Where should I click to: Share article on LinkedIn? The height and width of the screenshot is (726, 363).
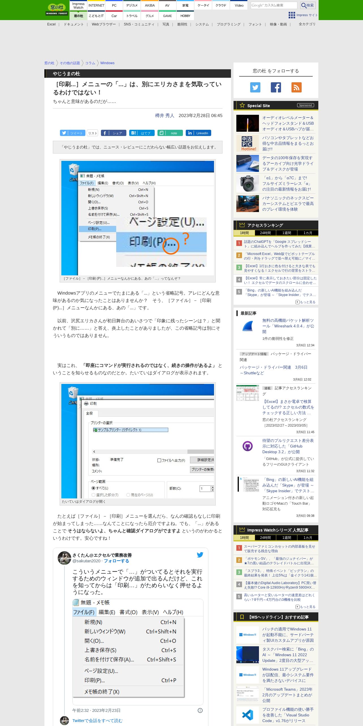point(198,133)
